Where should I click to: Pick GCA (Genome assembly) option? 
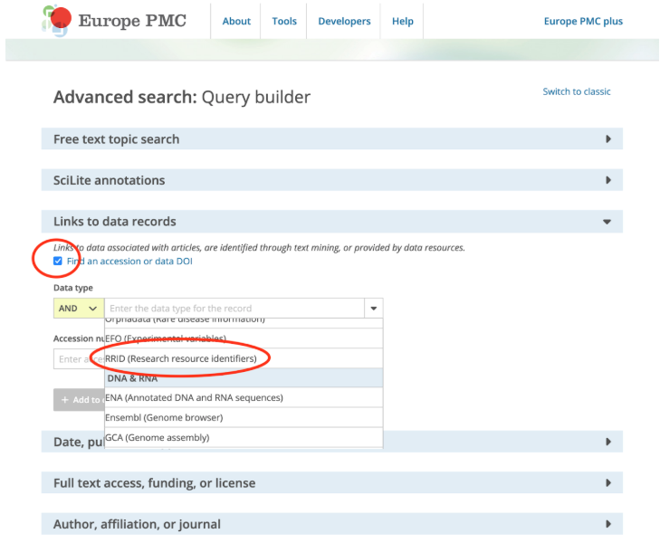244,437
